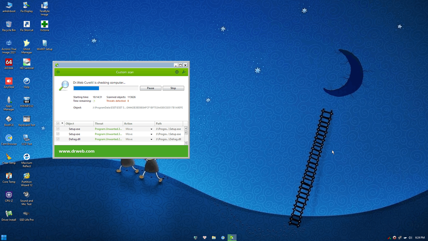Image resolution: width=428 pixels, height=241 pixels.
Task: Click the Dr.Web CureIt taskbar button
Action: pos(232,238)
